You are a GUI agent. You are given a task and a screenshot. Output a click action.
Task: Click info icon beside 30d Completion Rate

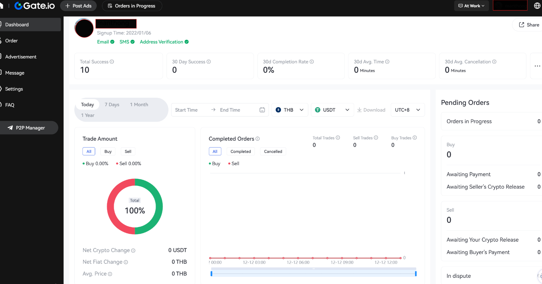[312, 62]
